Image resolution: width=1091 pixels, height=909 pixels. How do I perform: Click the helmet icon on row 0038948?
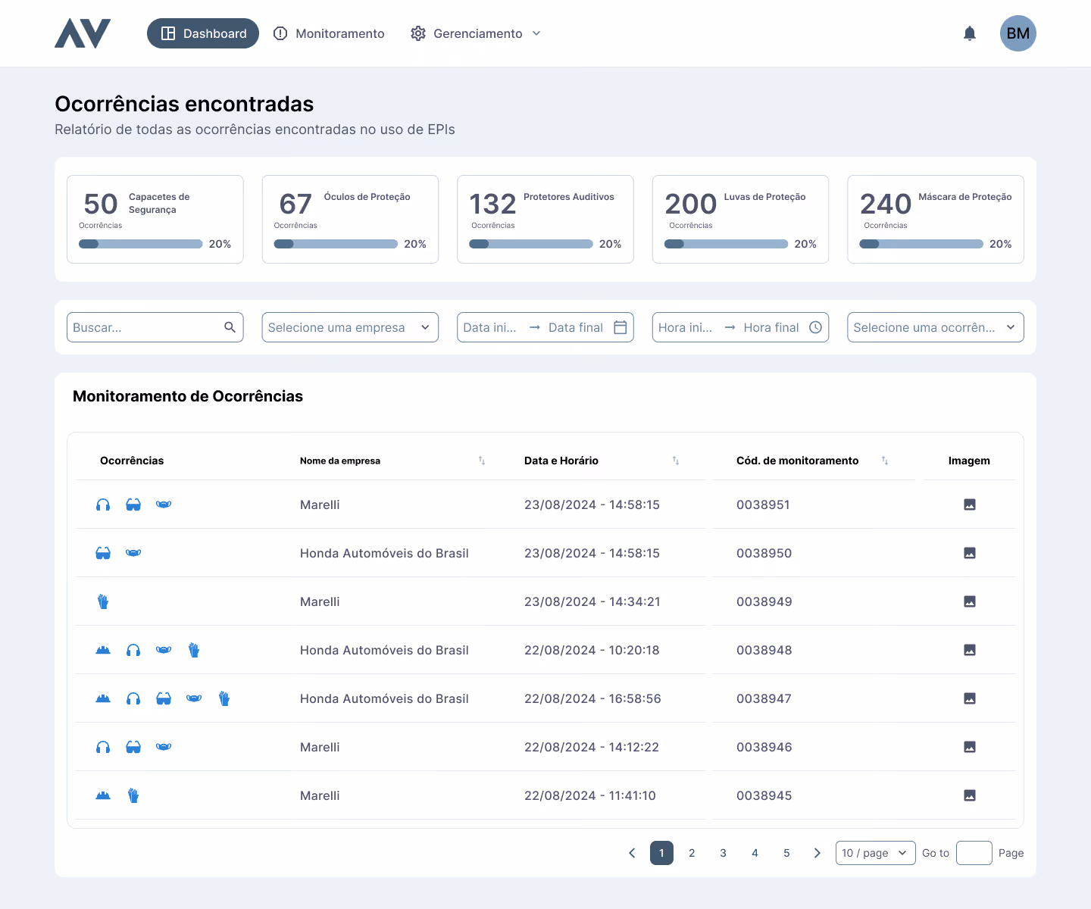pyautogui.click(x=103, y=650)
